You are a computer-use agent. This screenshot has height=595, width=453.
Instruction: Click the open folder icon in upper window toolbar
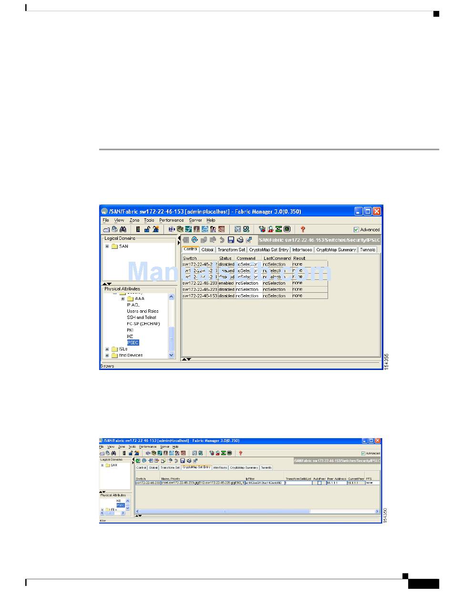pos(106,229)
